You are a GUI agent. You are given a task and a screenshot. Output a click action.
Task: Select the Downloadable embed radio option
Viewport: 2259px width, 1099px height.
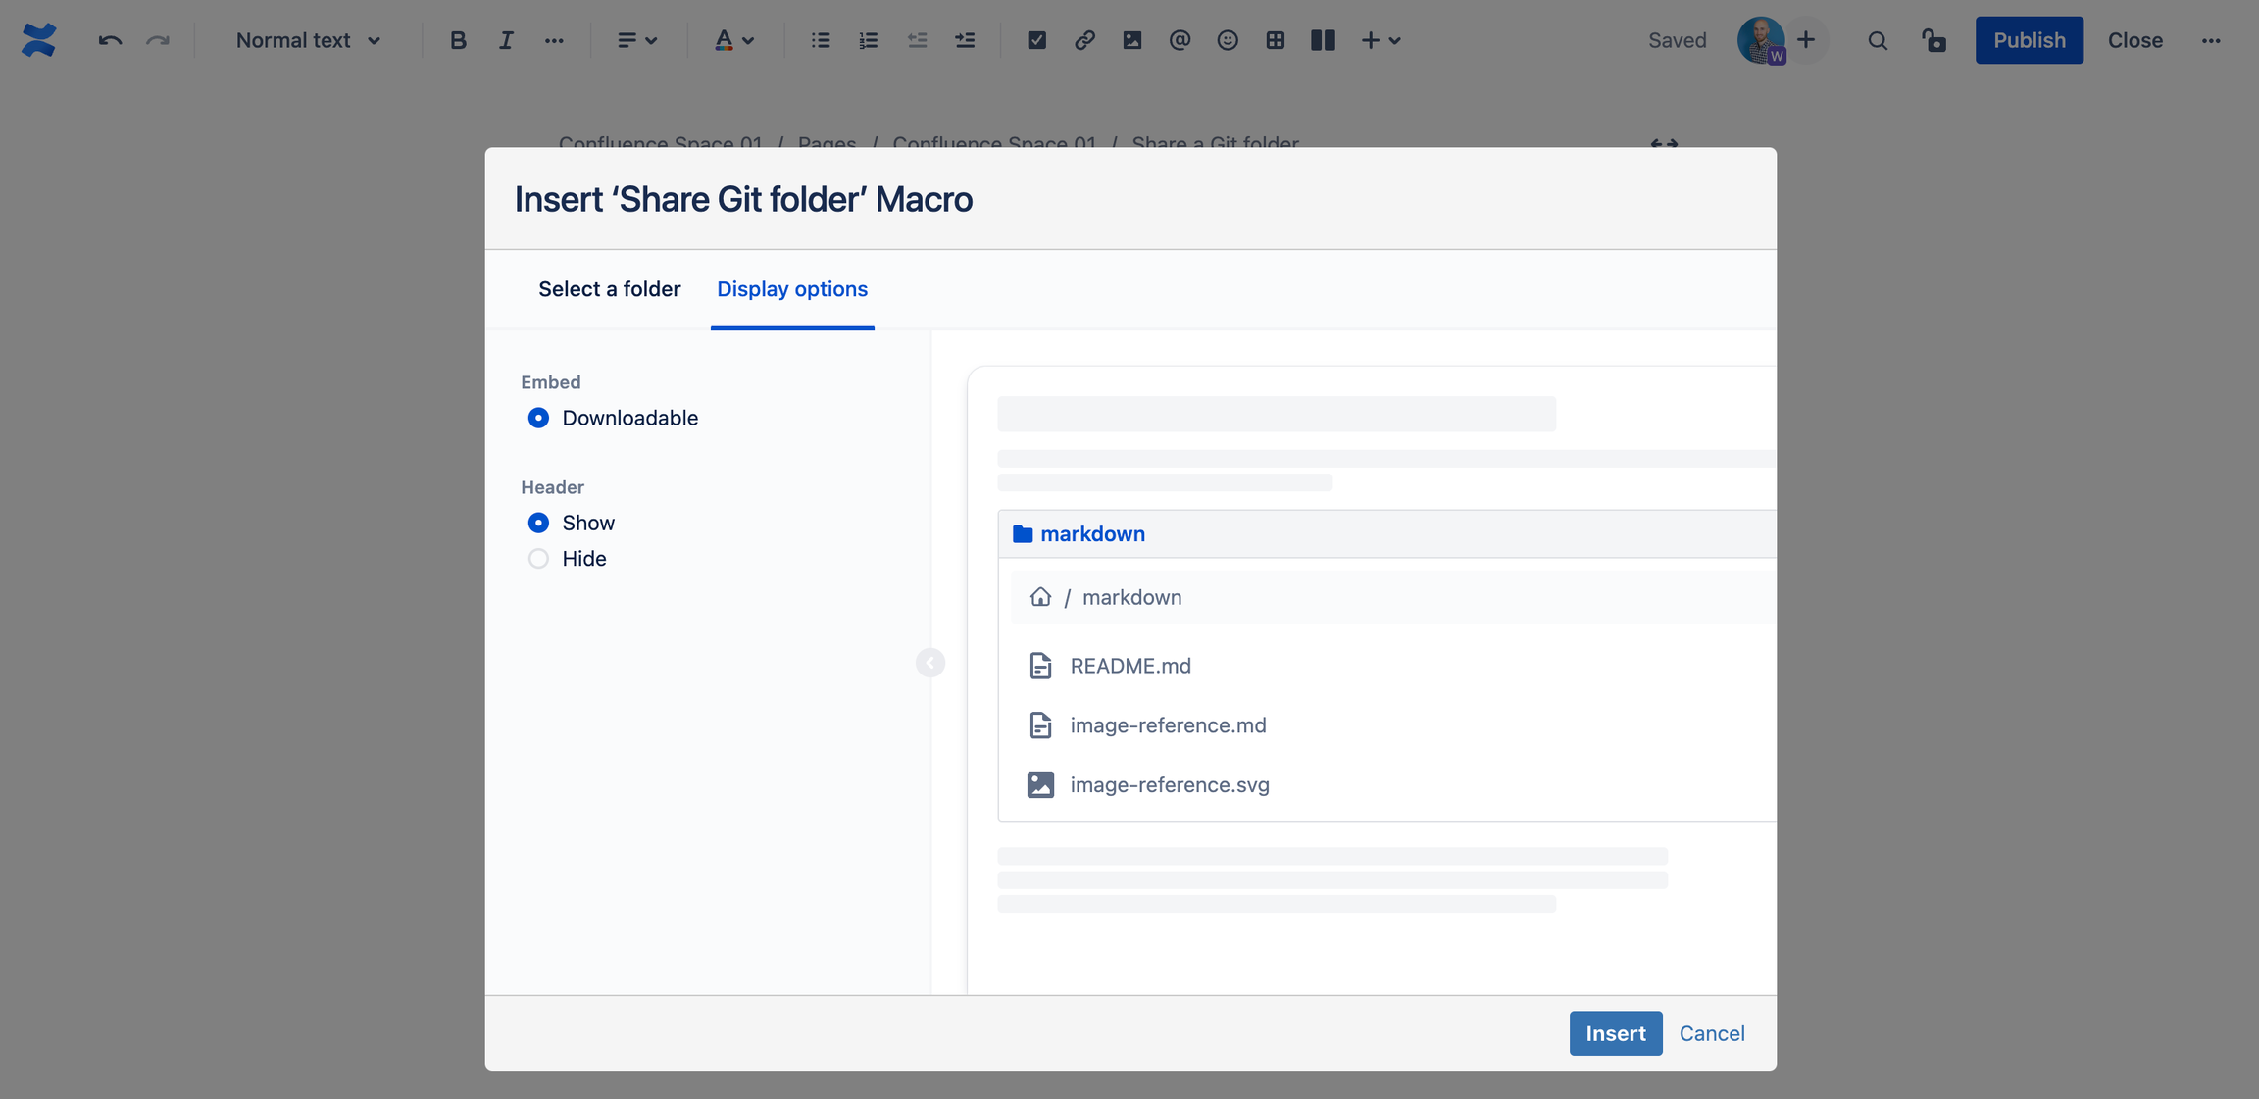[x=538, y=418]
